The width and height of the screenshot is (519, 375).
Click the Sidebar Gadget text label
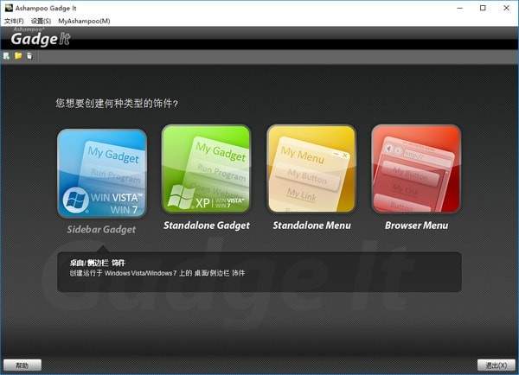(102, 229)
